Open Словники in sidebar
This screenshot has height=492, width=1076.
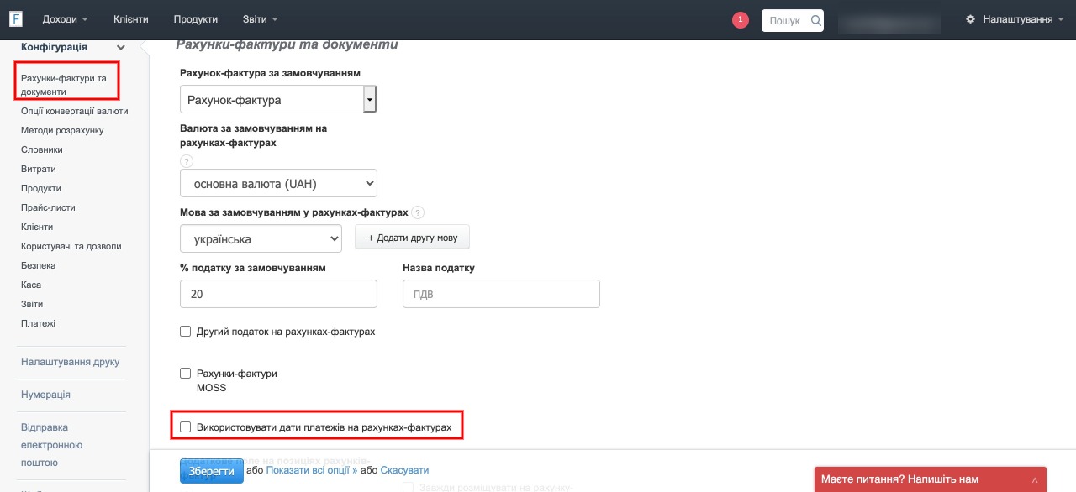coord(42,149)
